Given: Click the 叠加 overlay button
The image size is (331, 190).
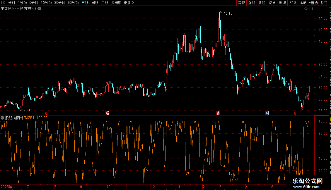Looking at the screenshot, I should 252,3.
